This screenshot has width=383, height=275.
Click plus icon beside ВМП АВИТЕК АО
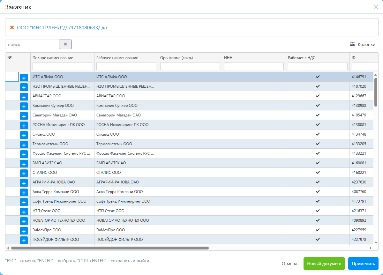(24, 164)
